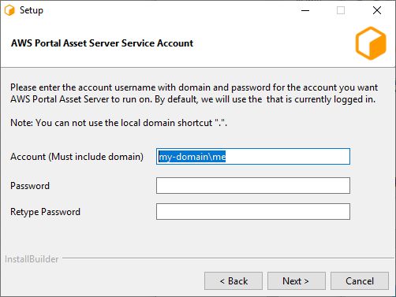This screenshot has width=396, height=297.
Task: Click the Setup title bar cube icon
Action: (9, 10)
